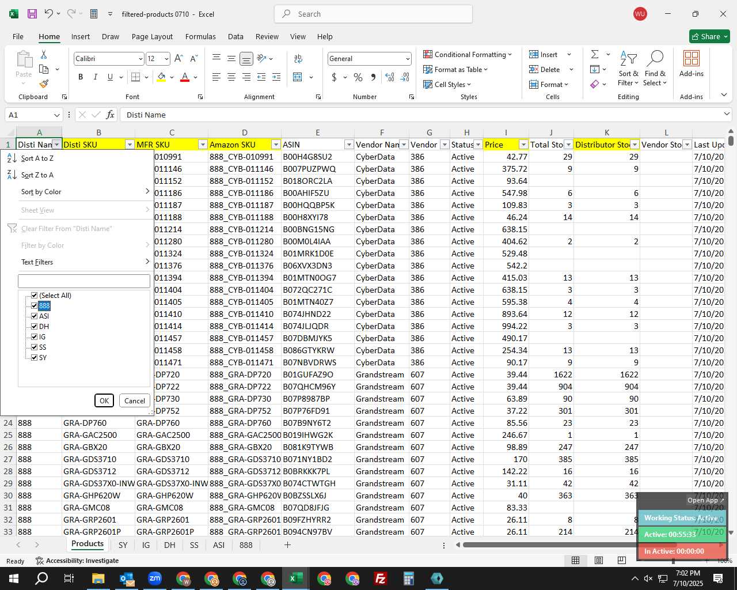Click Increase Decimal icon
Viewport: 737px width, 590px height.
coord(390,77)
